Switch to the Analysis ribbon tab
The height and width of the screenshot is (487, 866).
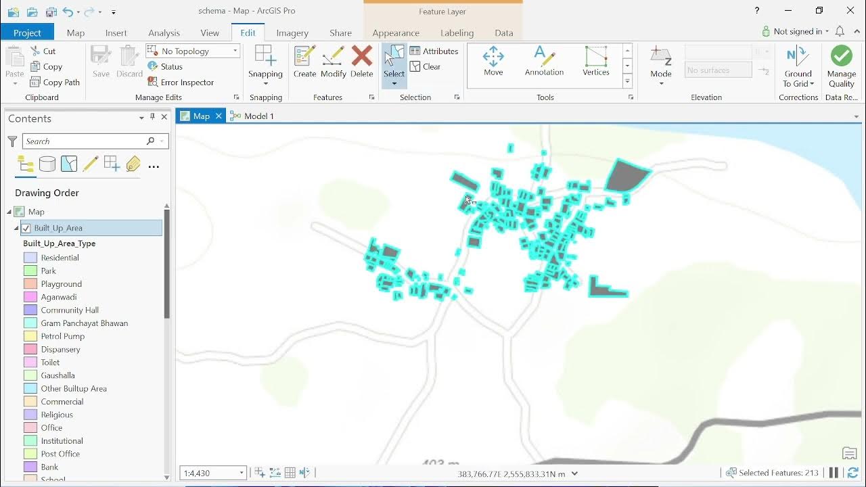click(164, 32)
